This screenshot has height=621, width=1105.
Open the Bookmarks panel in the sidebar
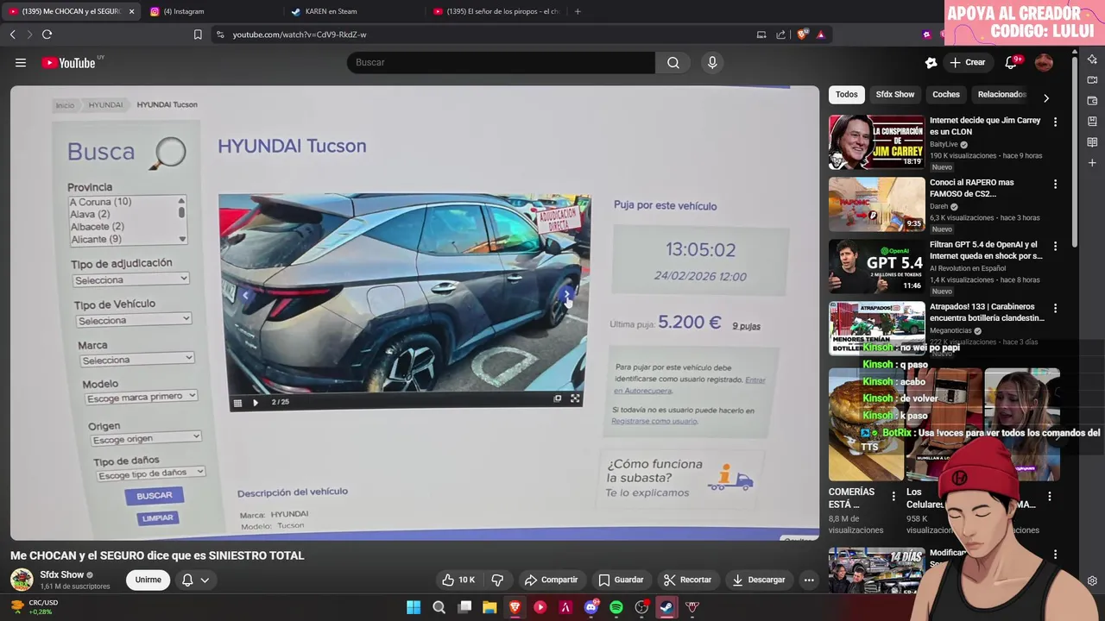point(1092,122)
